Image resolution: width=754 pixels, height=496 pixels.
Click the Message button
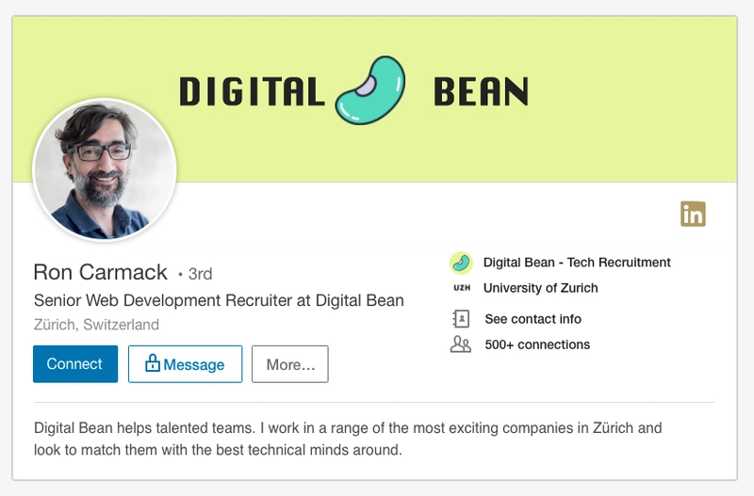(185, 364)
